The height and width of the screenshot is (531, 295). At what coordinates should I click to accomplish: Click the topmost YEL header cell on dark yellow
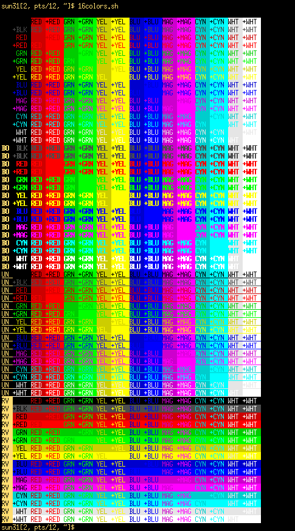click(102, 22)
